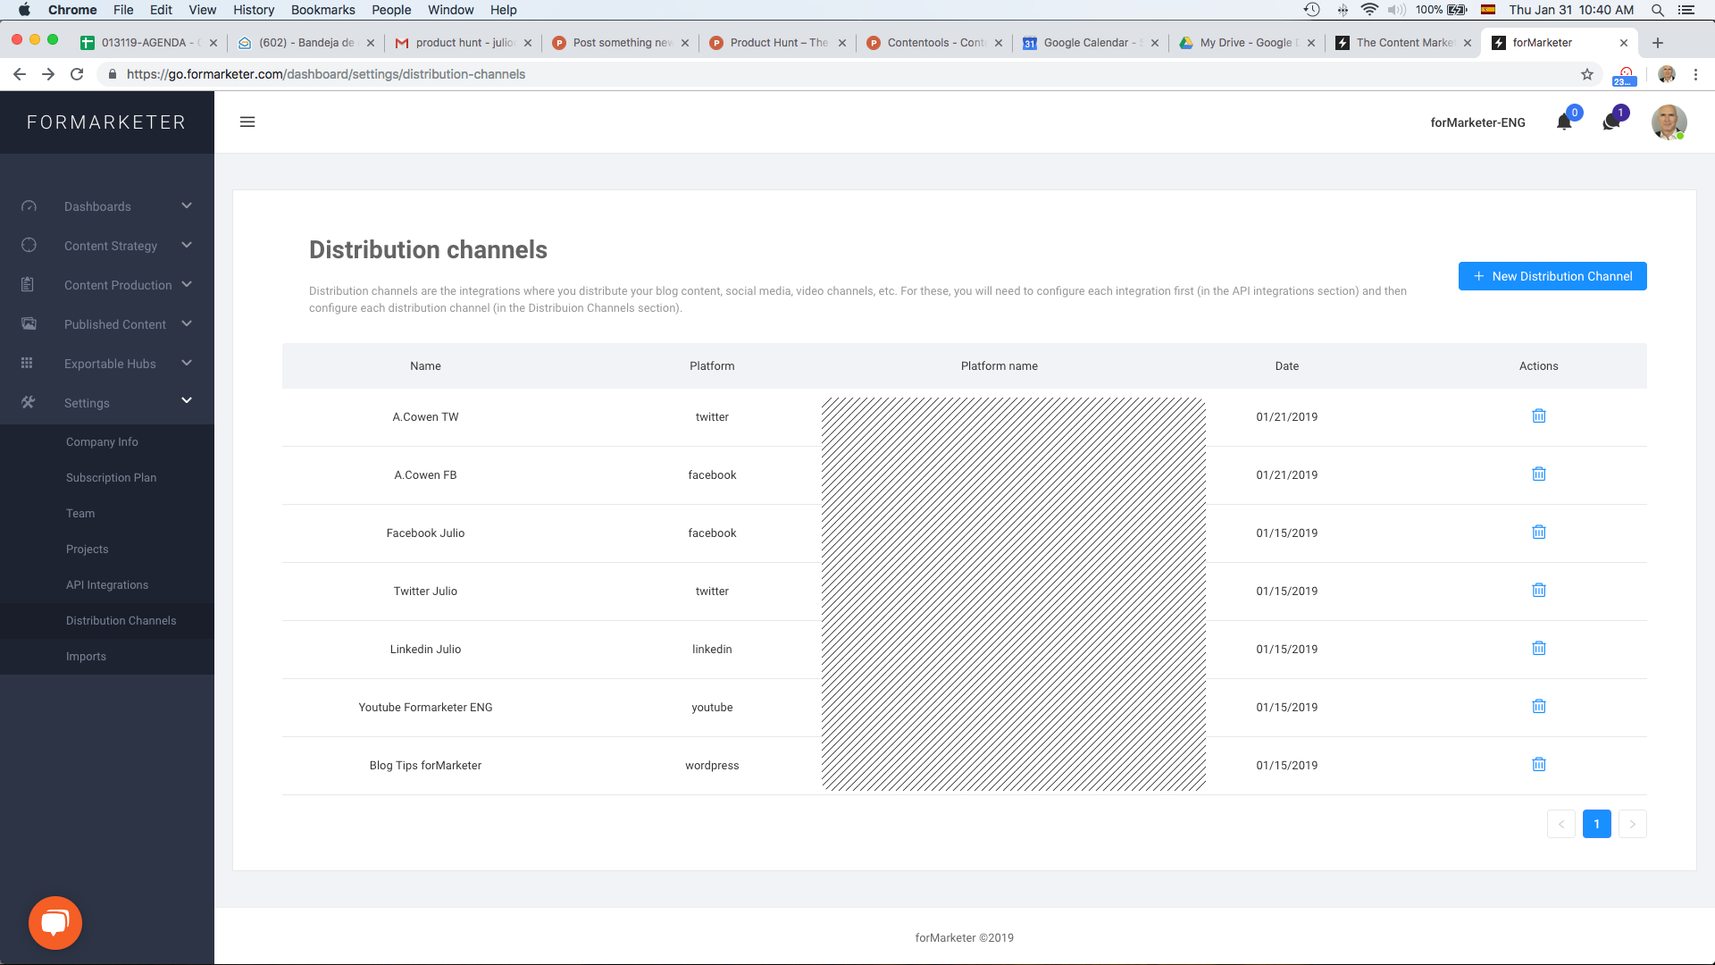Switch to the Google Calendar tab
The height and width of the screenshot is (965, 1715).
pyautogui.click(x=1083, y=42)
